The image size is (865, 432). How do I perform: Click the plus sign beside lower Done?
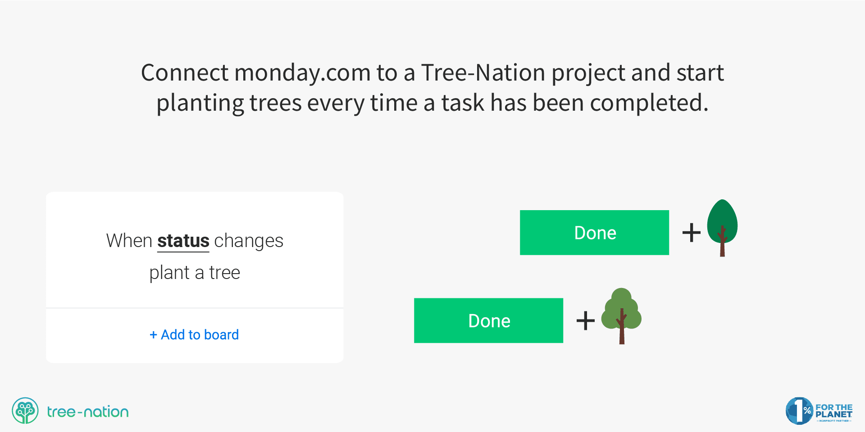tap(585, 320)
